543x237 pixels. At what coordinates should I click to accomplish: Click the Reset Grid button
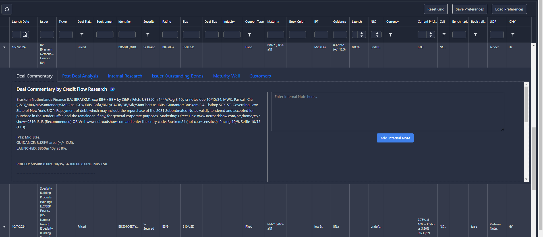tap(436, 9)
